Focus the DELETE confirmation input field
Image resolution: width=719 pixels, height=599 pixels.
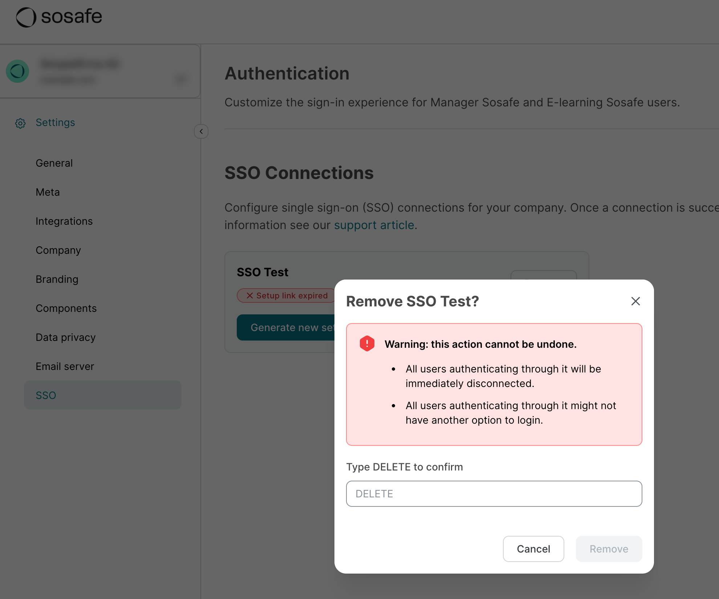coord(494,494)
